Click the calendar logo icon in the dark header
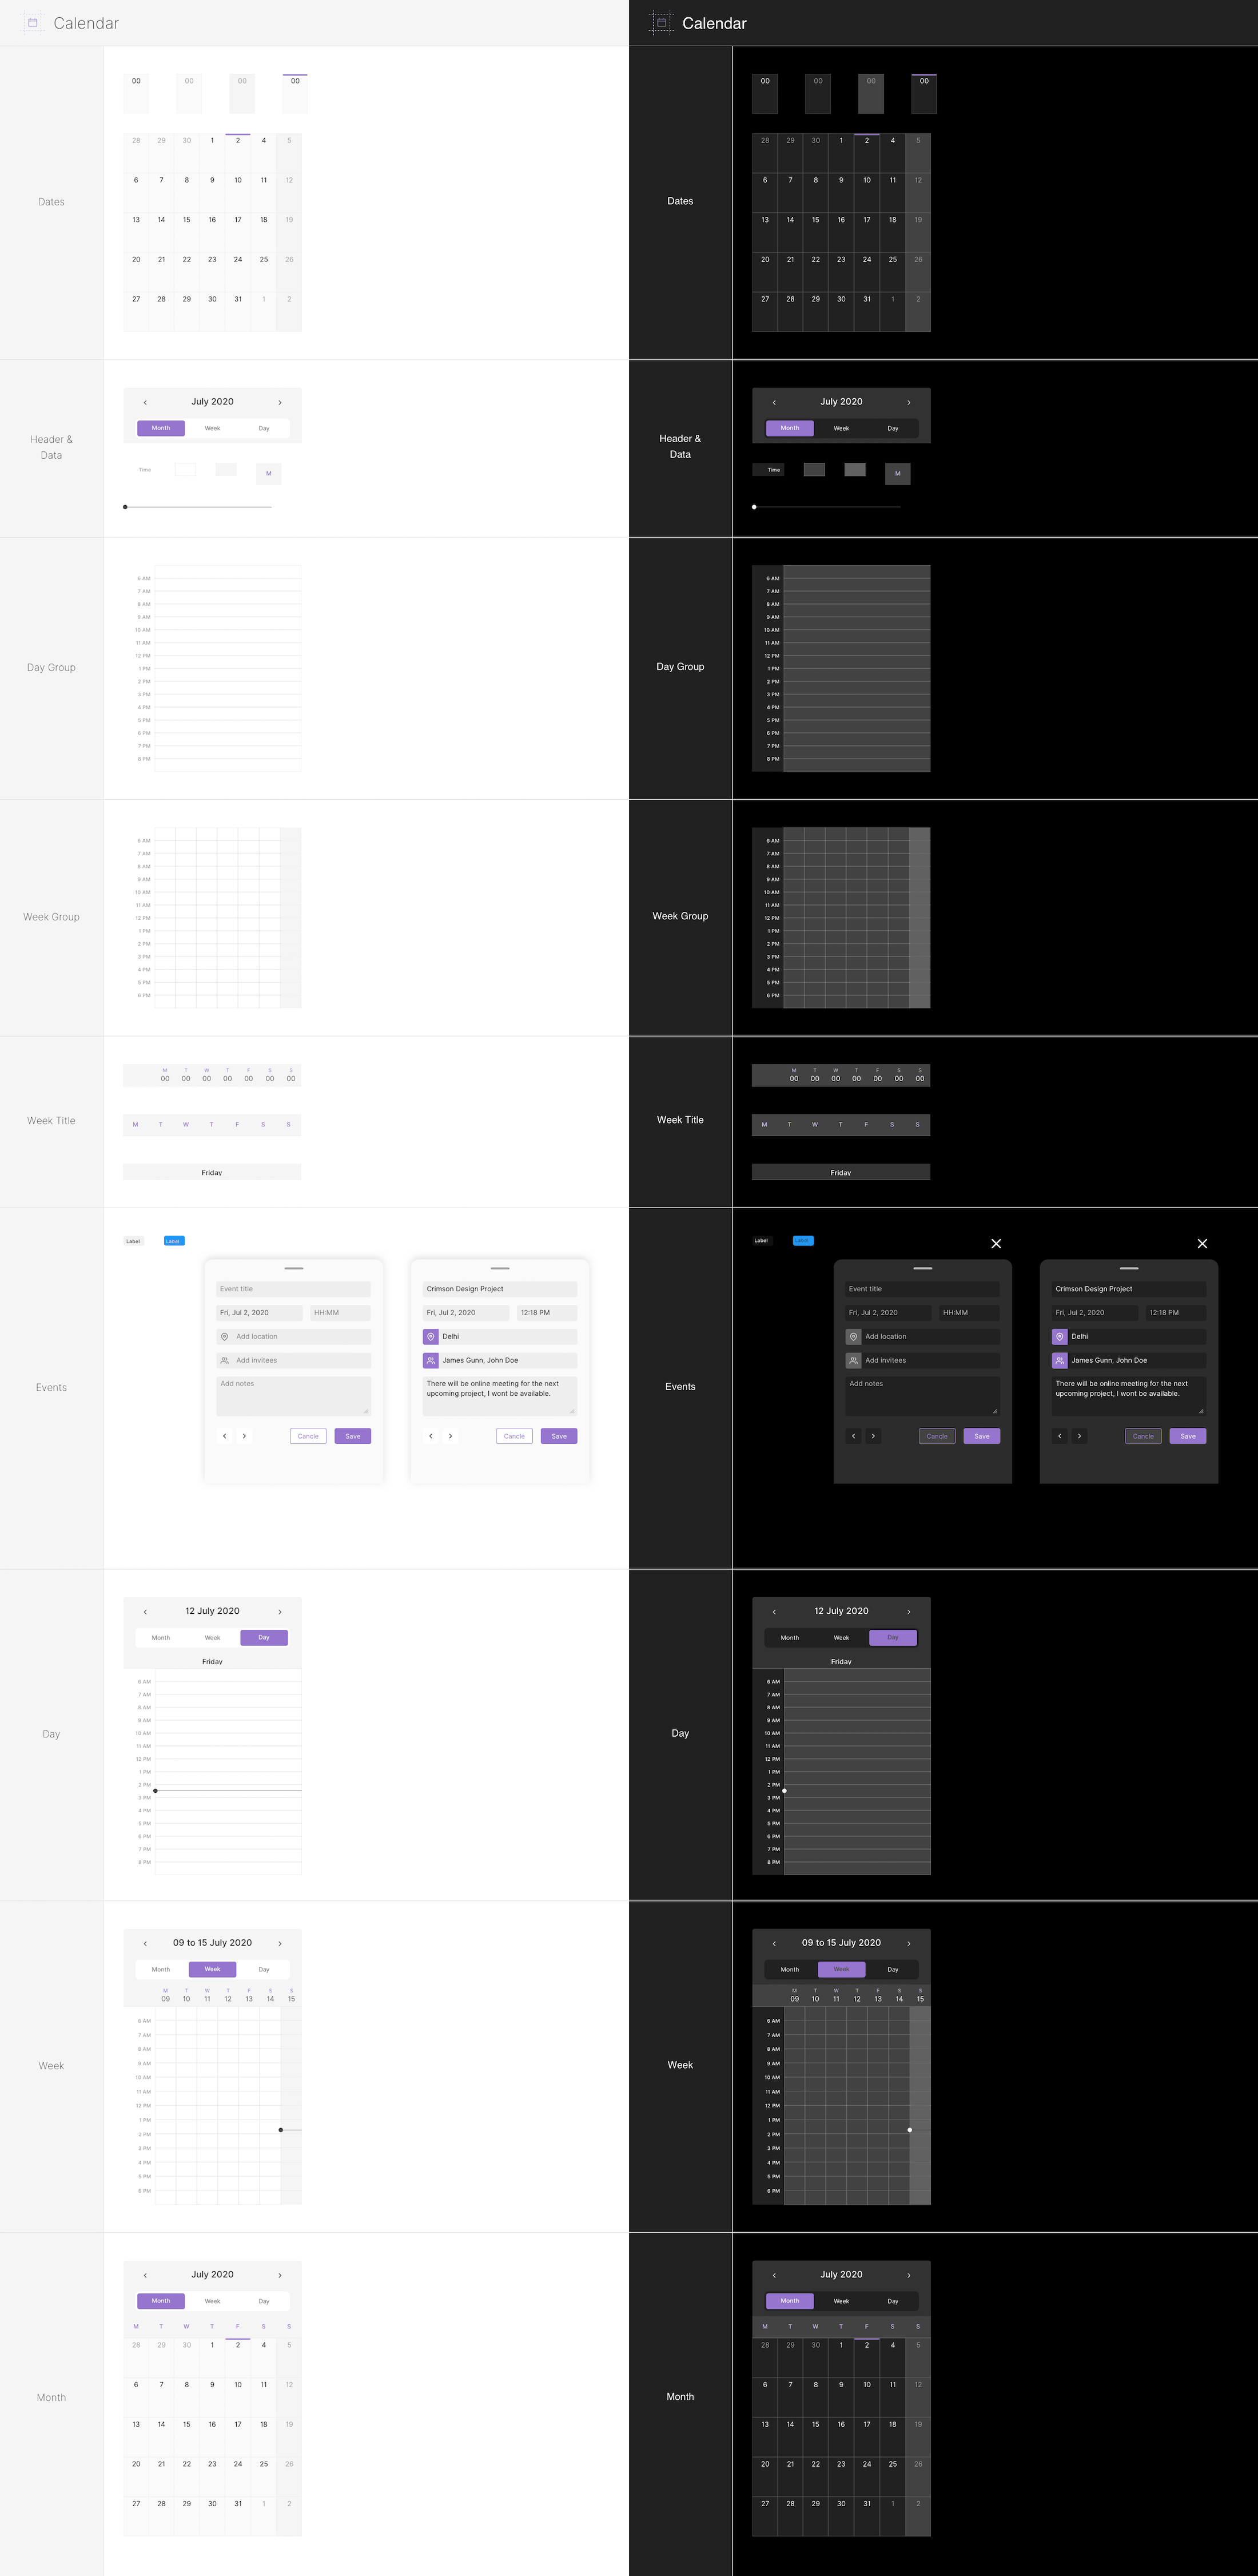1258x2576 pixels. (x=660, y=23)
